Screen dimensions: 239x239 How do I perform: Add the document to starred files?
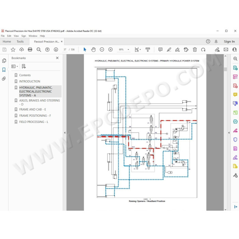coord(13,50)
